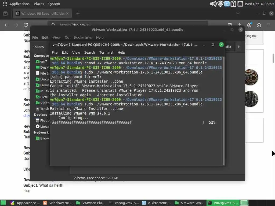Open the browser Pocket save icon

(230, 25)
